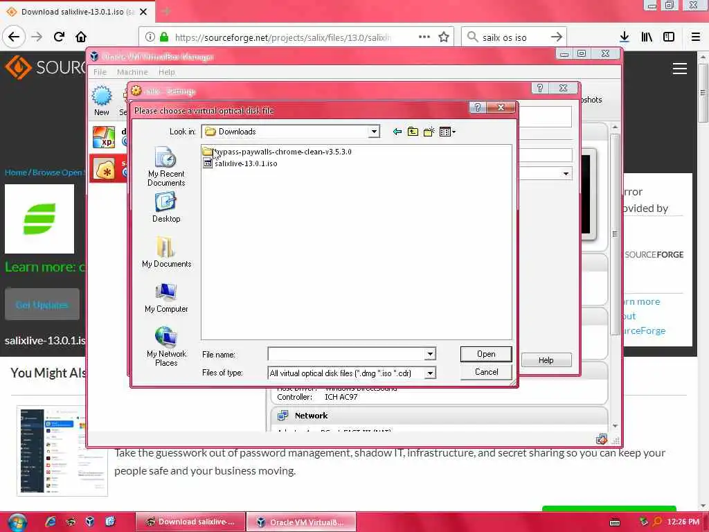This screenshot has width=709, height=532.
Task: Open the View menu icon in file dialog
Action: 447,132
